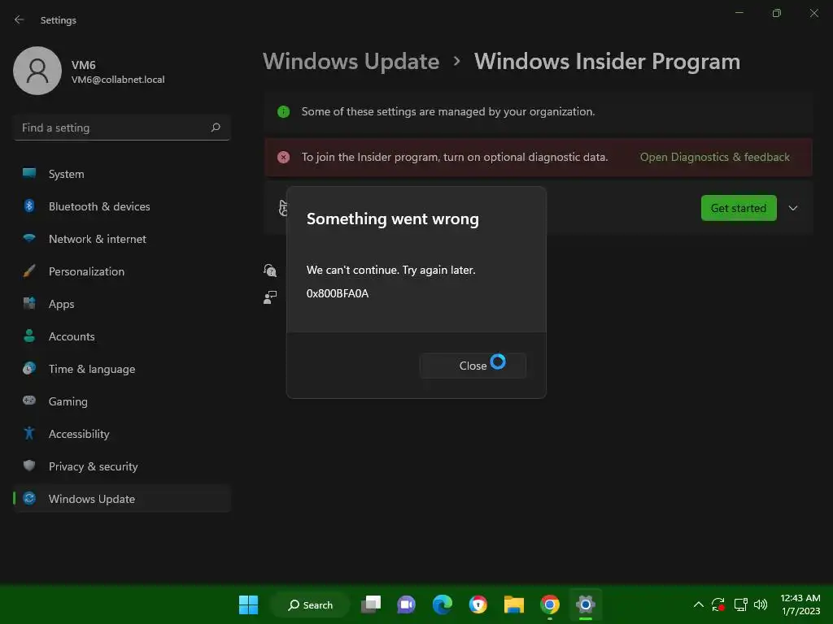Click VM6@collabnet.local account email
The height and width of the screenshot is (624, 833).
coord(118,80)
